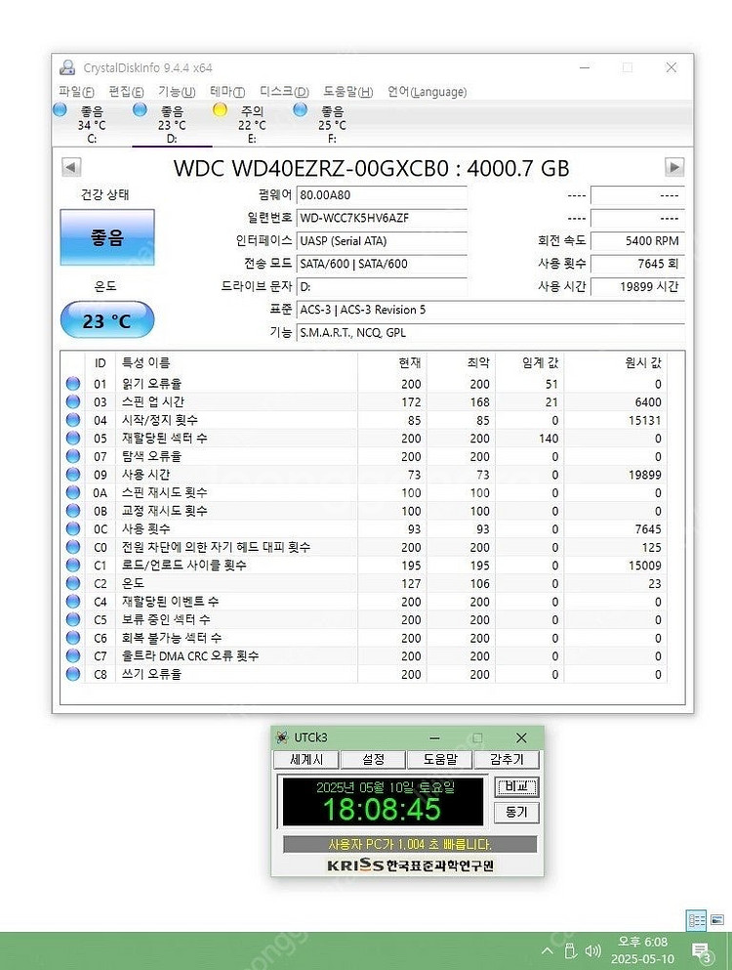Viewport: 732px width, 970px height.
Task: Select raw value 15131 in row 04
Action: tap(645, 420)
